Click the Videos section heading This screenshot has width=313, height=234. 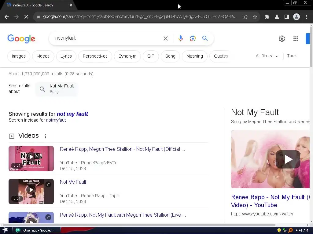coord(28,136)
